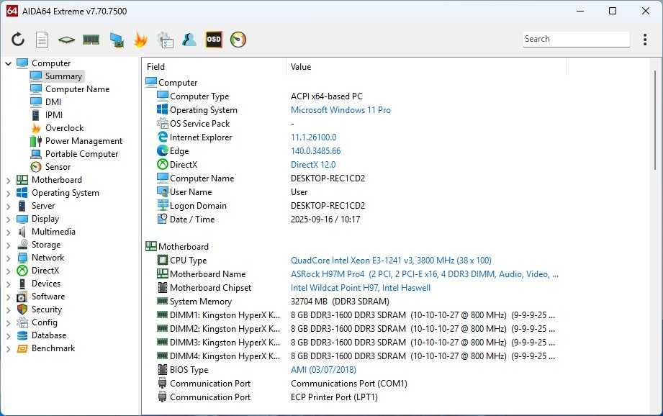Expand the Network tree node

(x=8, y=258)
